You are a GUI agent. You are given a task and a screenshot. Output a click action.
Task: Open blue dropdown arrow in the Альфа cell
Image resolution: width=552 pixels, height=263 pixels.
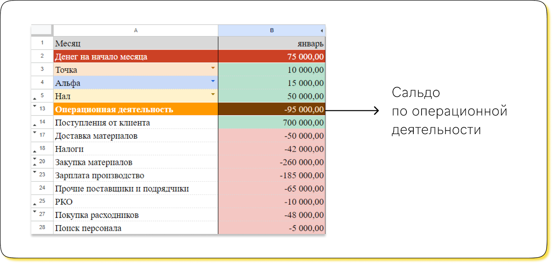pos(213,81)
